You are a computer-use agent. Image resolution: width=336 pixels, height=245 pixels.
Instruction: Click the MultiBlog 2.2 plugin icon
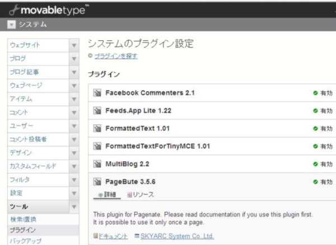coord(97,164)
